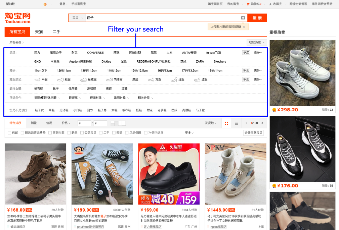Image resolution: width=339 pixels, height=230 pixels.
Task: Filter by brand ZARA
Action: click(x=200, y=61)
